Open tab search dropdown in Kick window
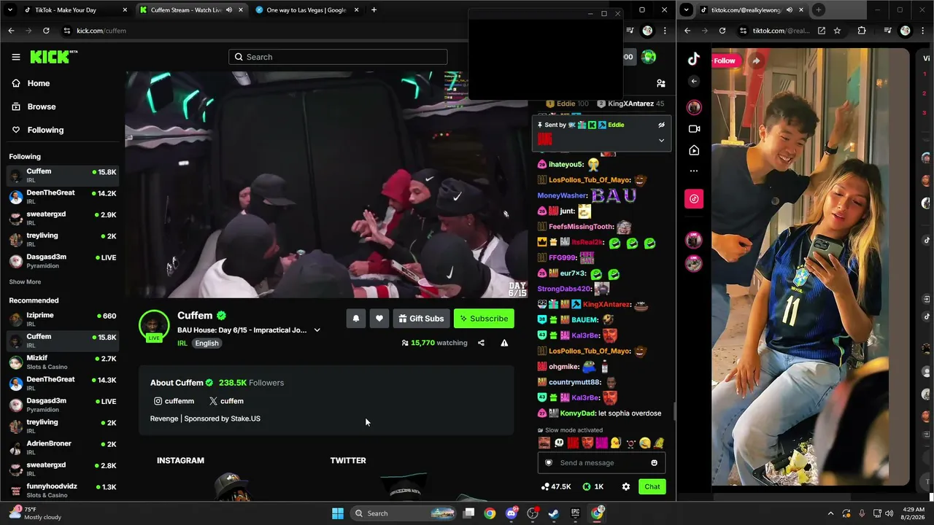Image resolution: width=934 pixels, height=525 pixels. 10,10
